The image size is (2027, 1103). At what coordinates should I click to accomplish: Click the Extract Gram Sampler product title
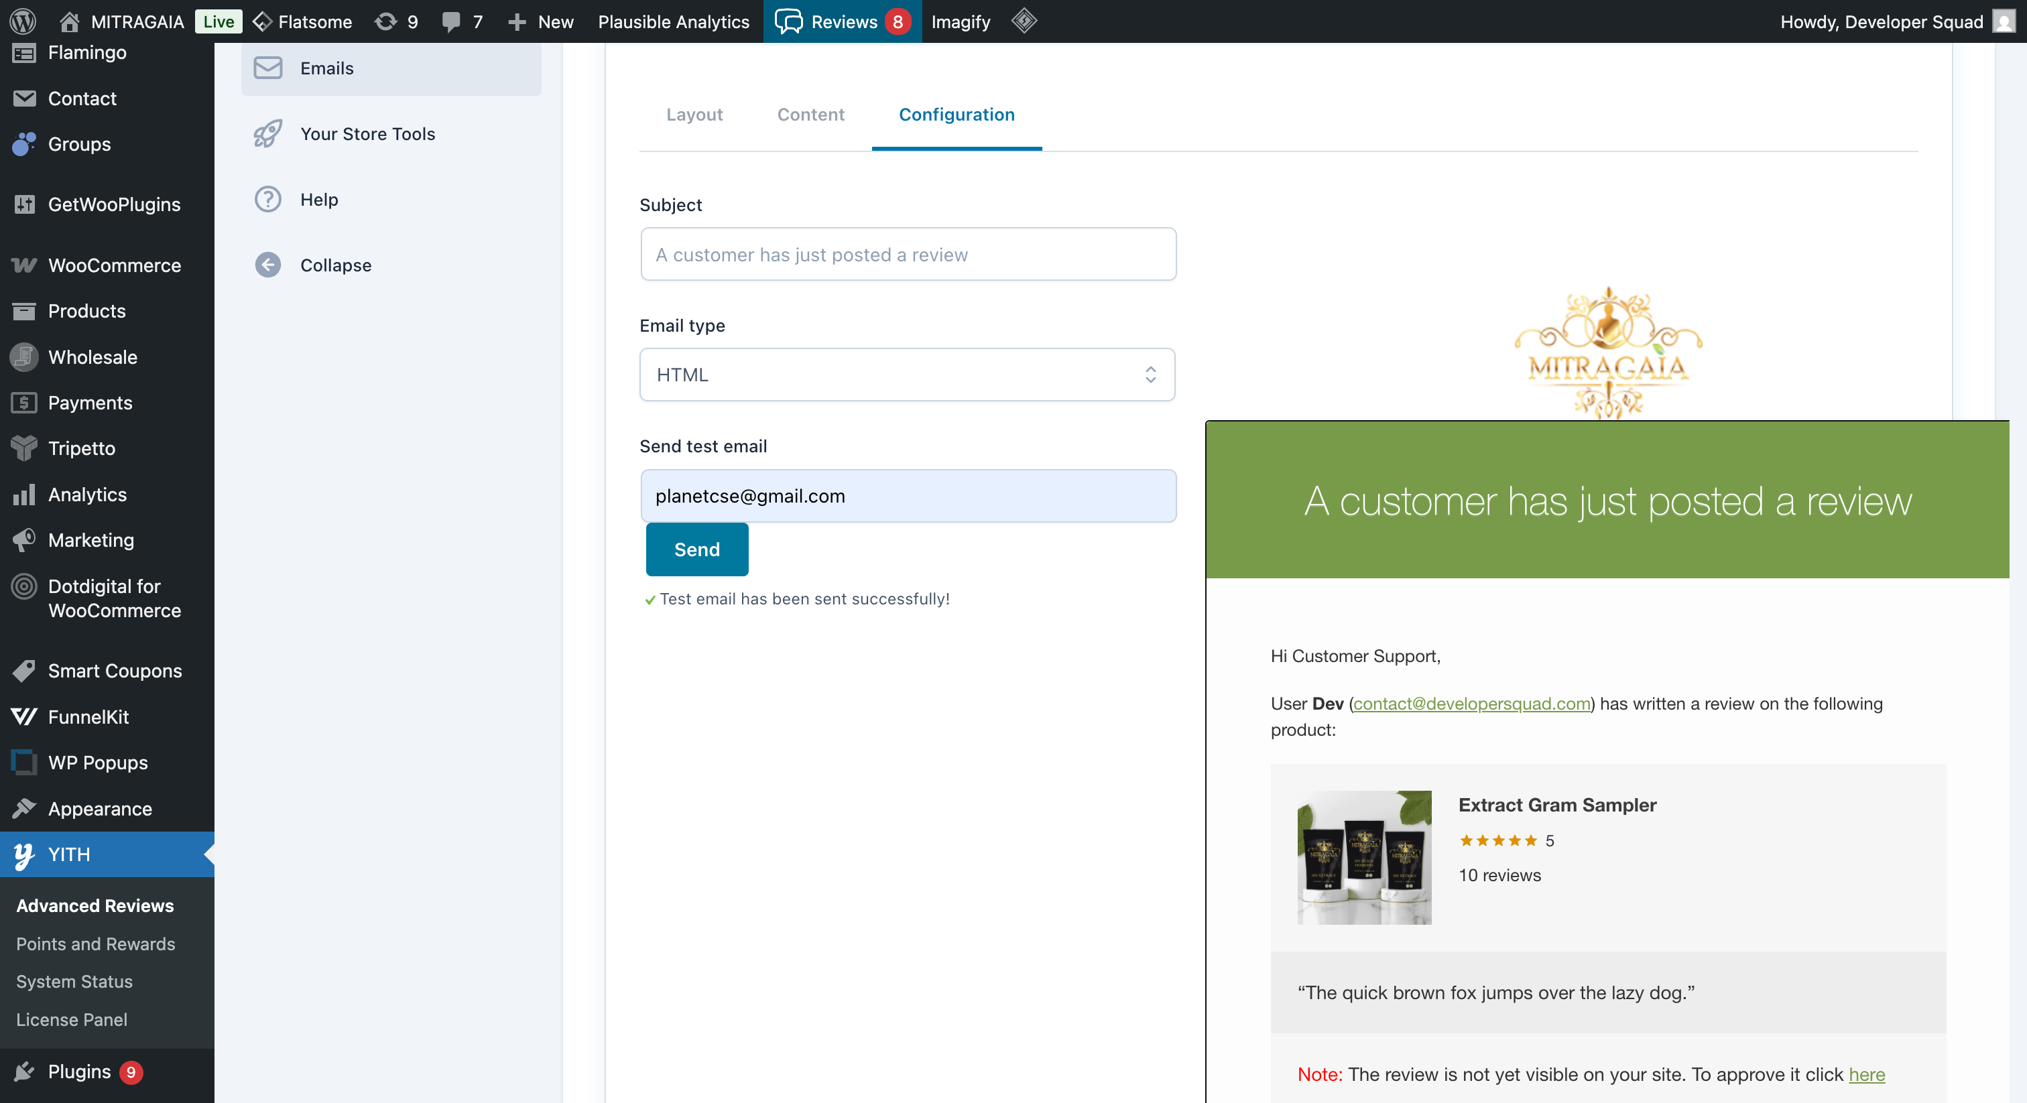click(x=1557, y=805)
